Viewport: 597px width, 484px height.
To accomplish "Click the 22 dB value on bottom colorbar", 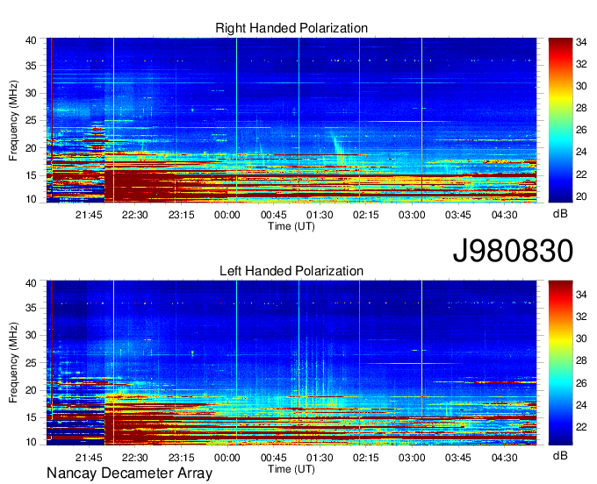I will click(x=581, y=427).
